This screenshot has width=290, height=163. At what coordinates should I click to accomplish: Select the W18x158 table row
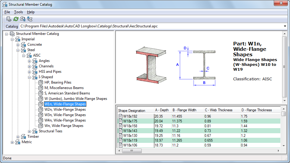[x=199, y=126]
